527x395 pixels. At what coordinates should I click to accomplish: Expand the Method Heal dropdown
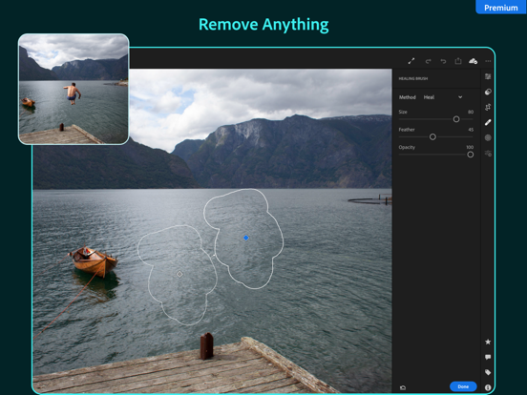pyautogui.click(x=443, y=97)
